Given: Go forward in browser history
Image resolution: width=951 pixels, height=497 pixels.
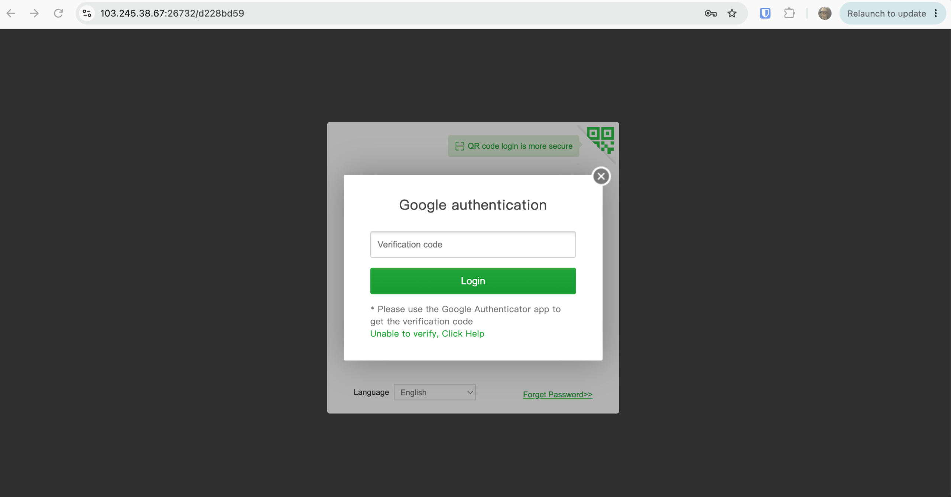Looking at the screenshot, I should point(35,13).
